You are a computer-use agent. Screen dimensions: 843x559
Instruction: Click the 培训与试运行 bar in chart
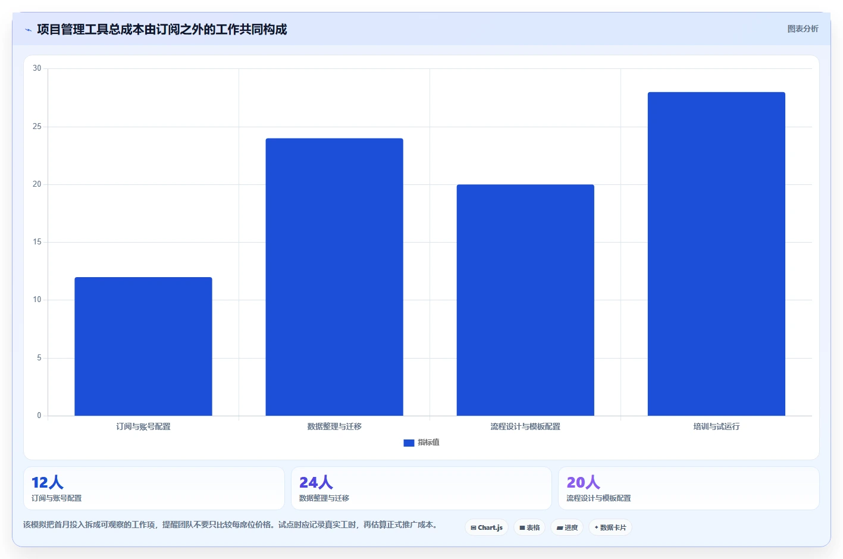tap(716, 254)
